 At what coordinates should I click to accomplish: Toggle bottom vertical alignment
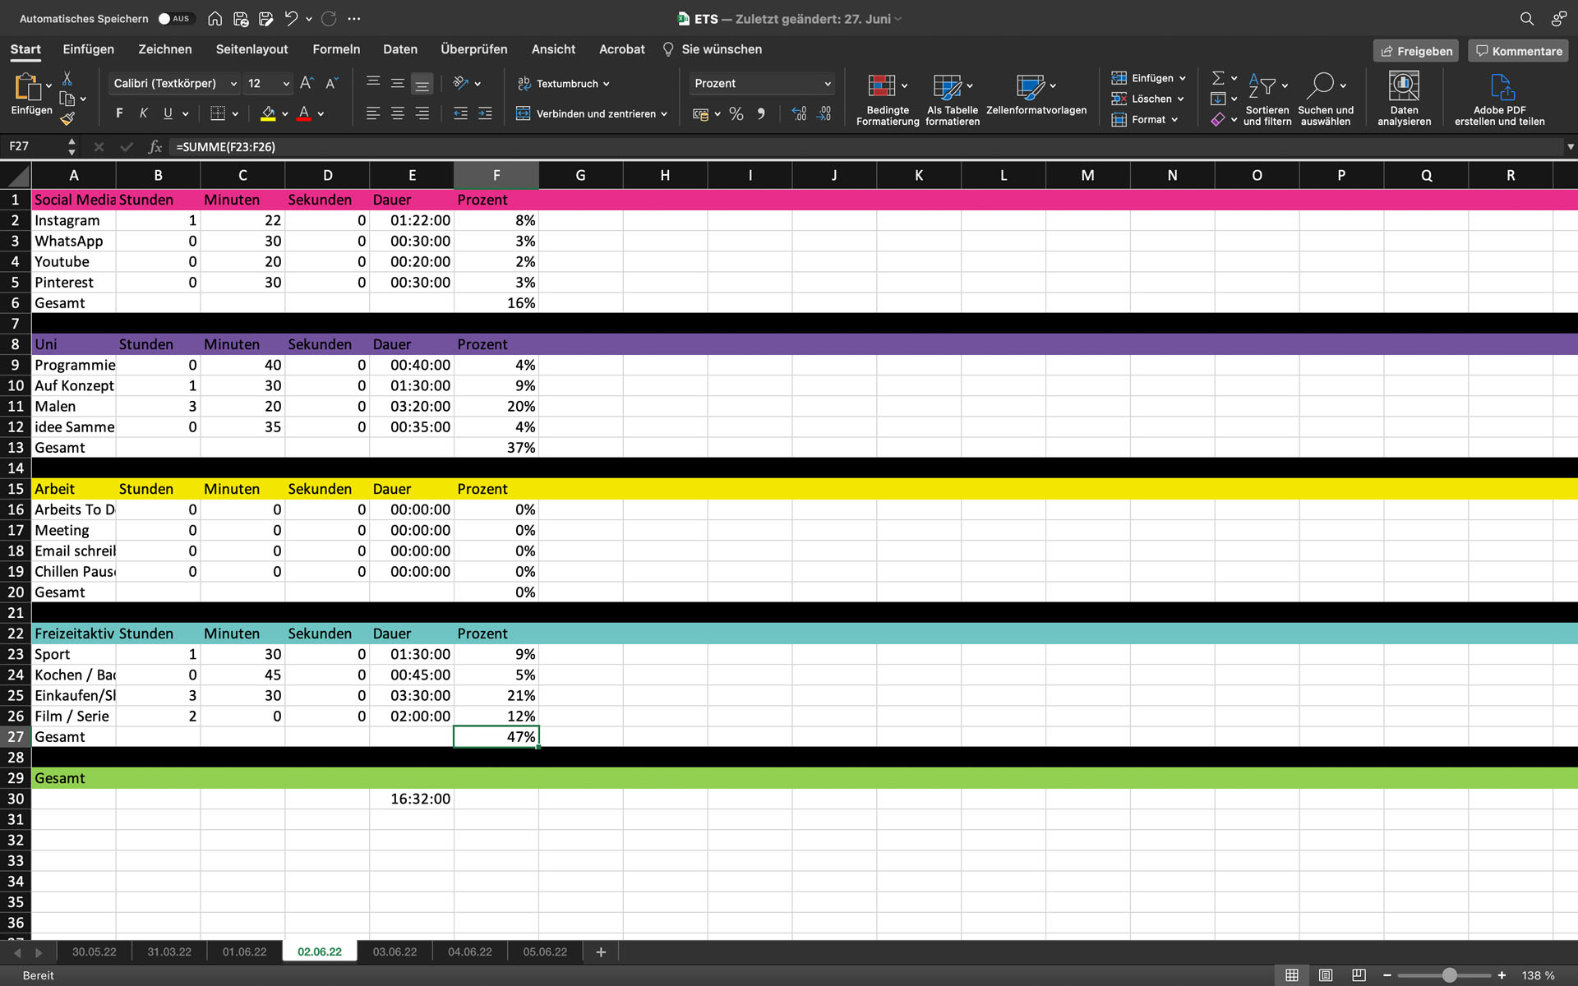coord(422,83)
